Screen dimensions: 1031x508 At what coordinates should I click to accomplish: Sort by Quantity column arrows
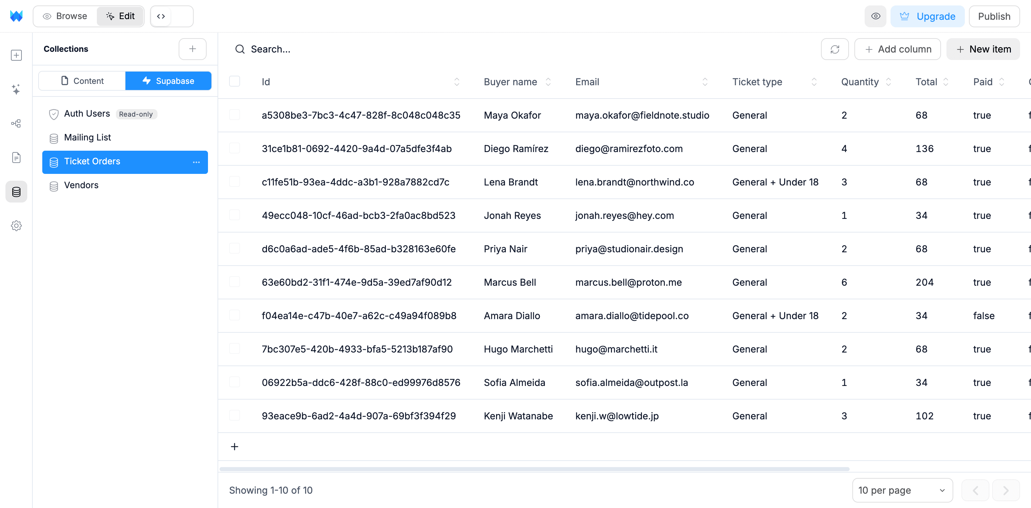click(x=888, y=82)
